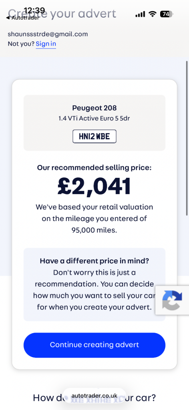The height and width of the screenshot is (410, 189).
Task: Tap Continue creating advert button
Action: [x=94, y=345]
